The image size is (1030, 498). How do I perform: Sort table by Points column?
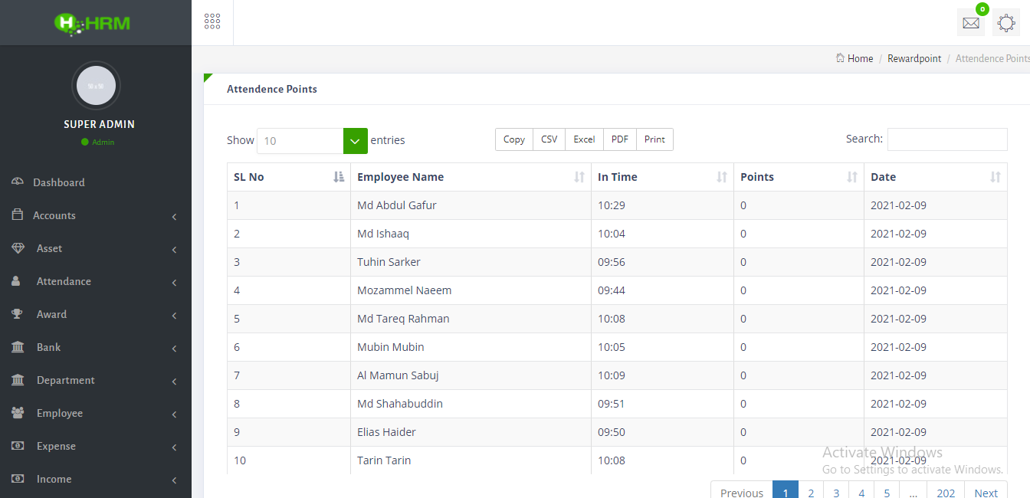(x=798, y=177)
